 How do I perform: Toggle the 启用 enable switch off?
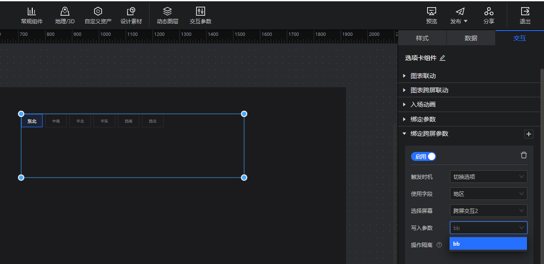click(x=424, y=156)
